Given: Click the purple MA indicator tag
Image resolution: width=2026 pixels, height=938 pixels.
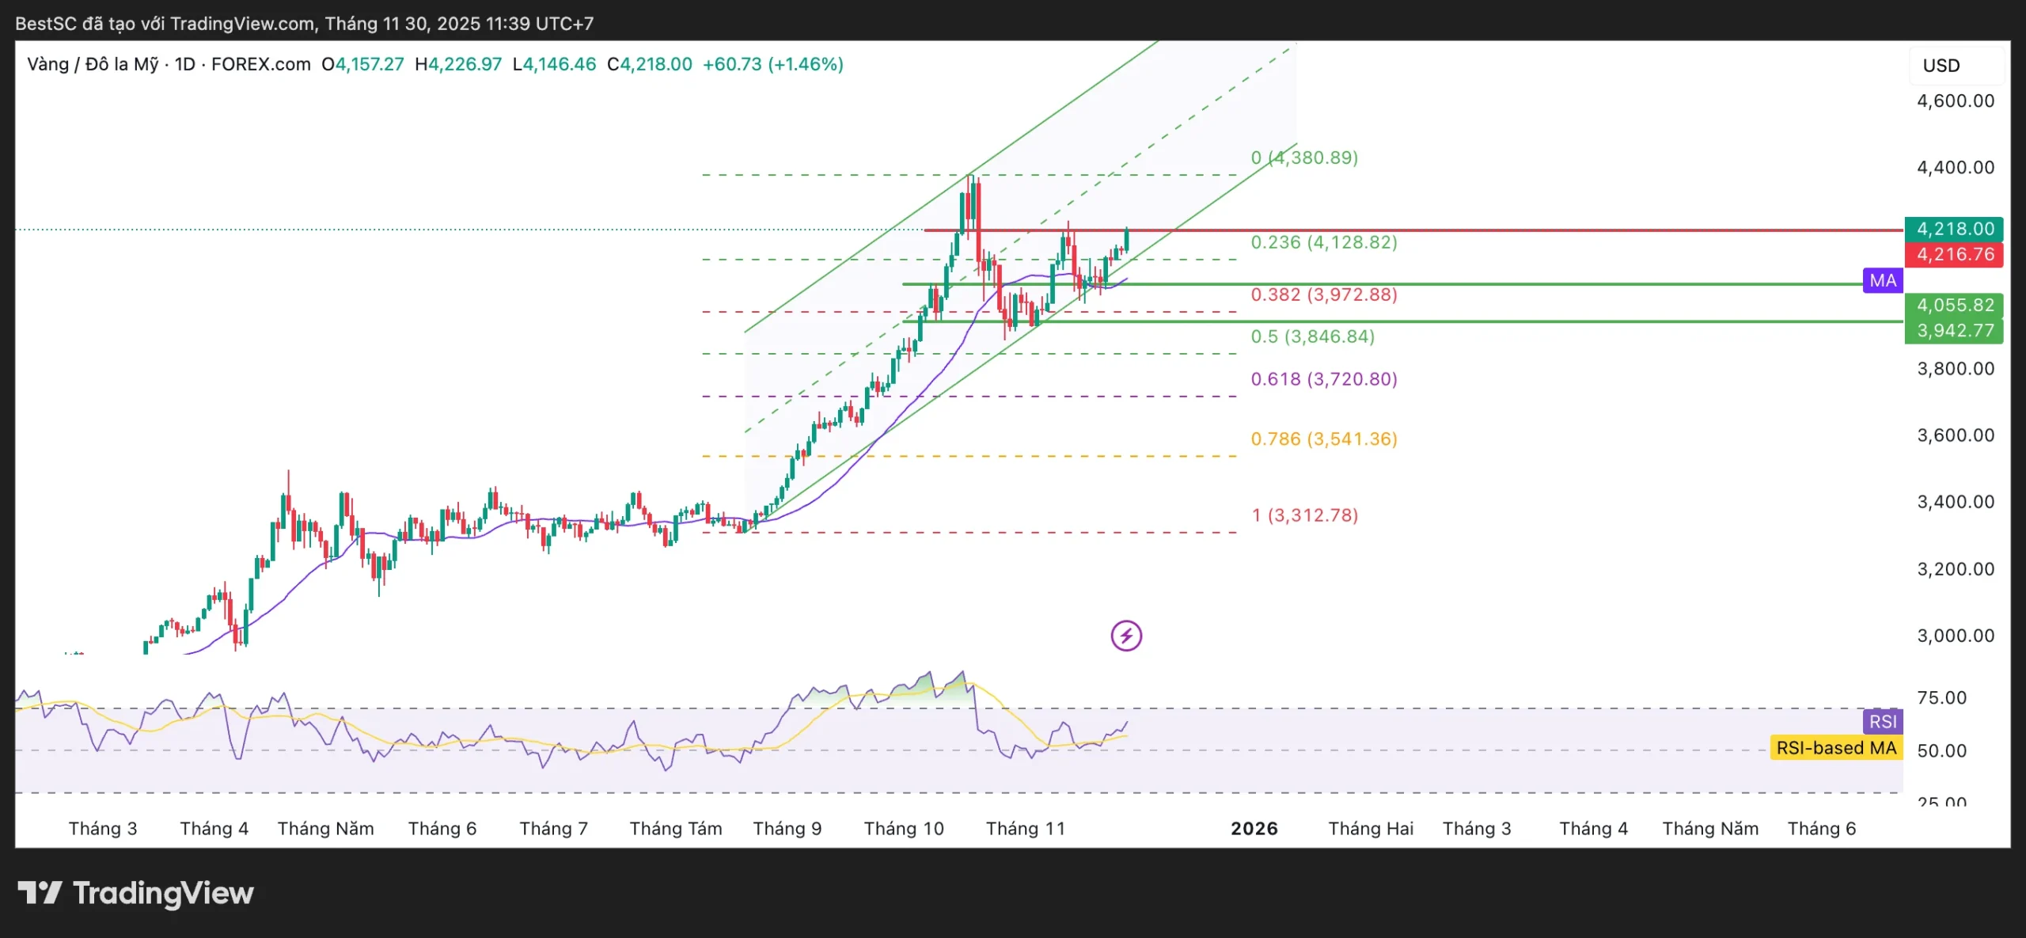Looking at the screenshot, I should tap(1882, 280).
